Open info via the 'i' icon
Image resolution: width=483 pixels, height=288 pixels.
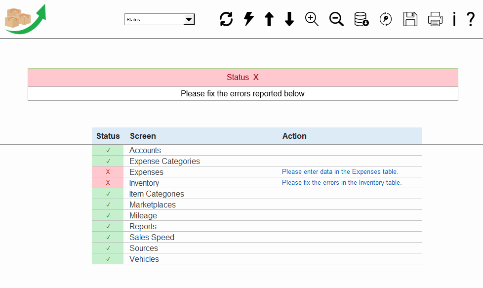[454, 19]
